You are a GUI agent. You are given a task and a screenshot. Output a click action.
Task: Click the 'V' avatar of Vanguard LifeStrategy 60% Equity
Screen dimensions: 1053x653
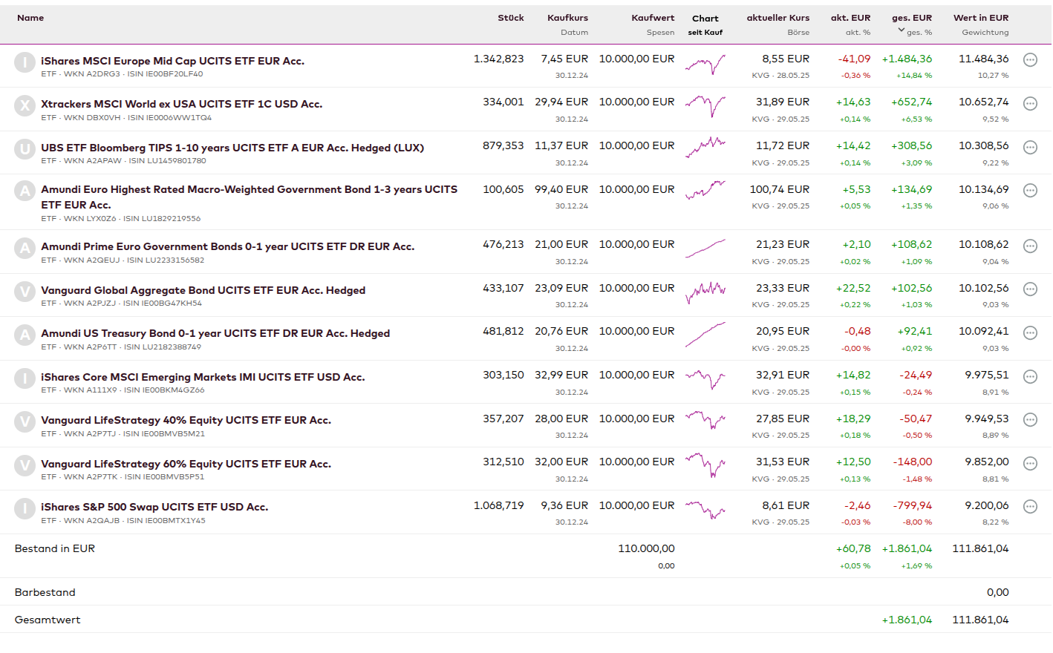[x=25, y=465]
